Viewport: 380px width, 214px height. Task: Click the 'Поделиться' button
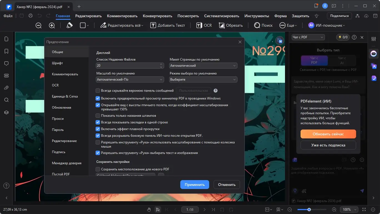[x=339, y=16]
